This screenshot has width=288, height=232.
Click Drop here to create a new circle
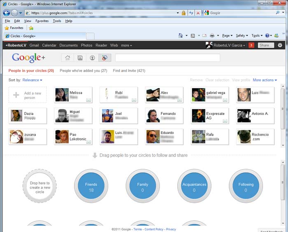coord(39,186)
